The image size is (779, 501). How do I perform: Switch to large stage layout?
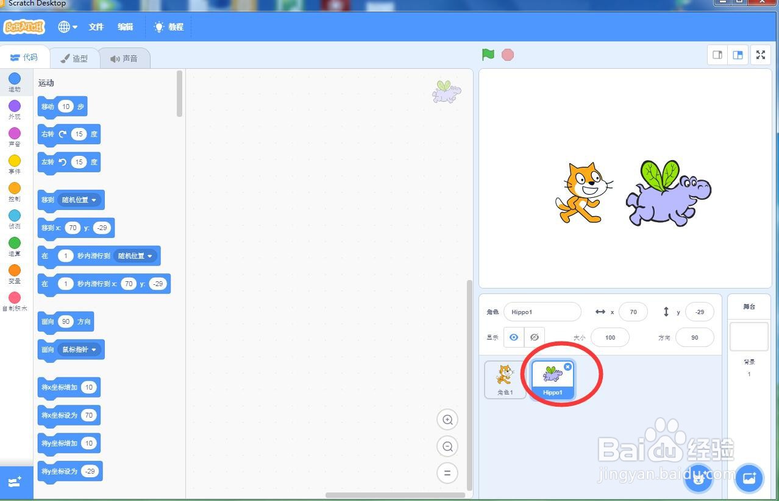point(738,55)
